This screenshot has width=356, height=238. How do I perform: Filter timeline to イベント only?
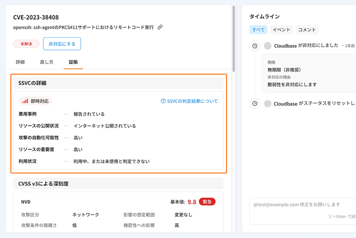pos(281,30)
